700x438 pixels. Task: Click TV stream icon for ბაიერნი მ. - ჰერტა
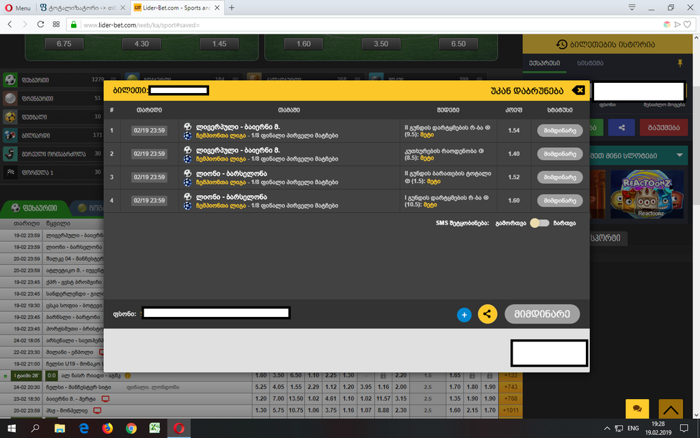105,399
